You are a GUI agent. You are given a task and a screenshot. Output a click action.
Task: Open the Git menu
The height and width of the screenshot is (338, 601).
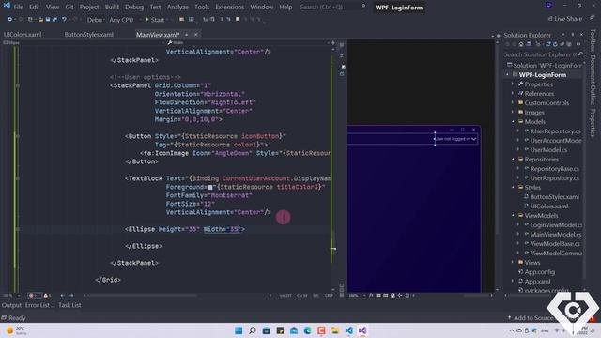(x=69, y=7)
